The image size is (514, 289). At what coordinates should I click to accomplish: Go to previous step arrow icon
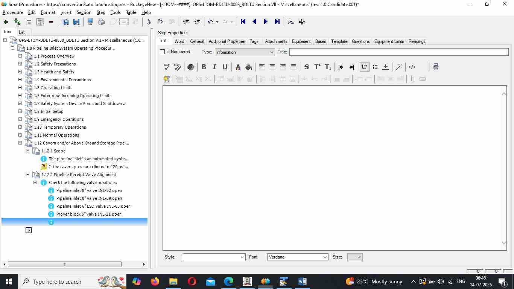(254, 22)
